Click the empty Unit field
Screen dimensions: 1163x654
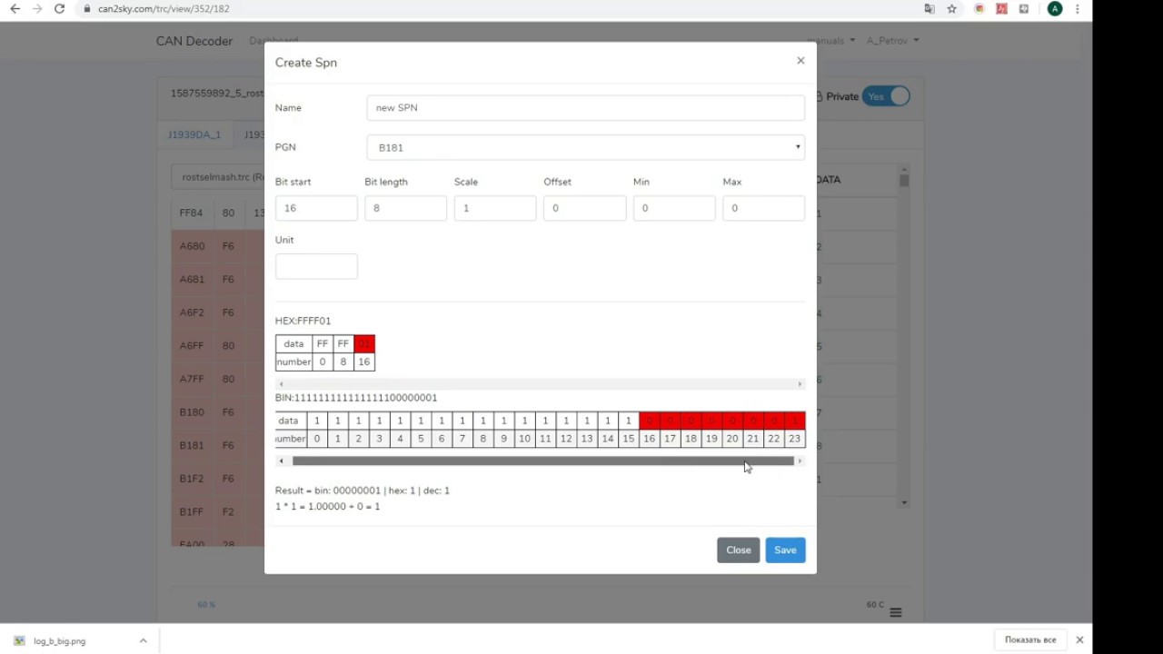click(316, 266)
